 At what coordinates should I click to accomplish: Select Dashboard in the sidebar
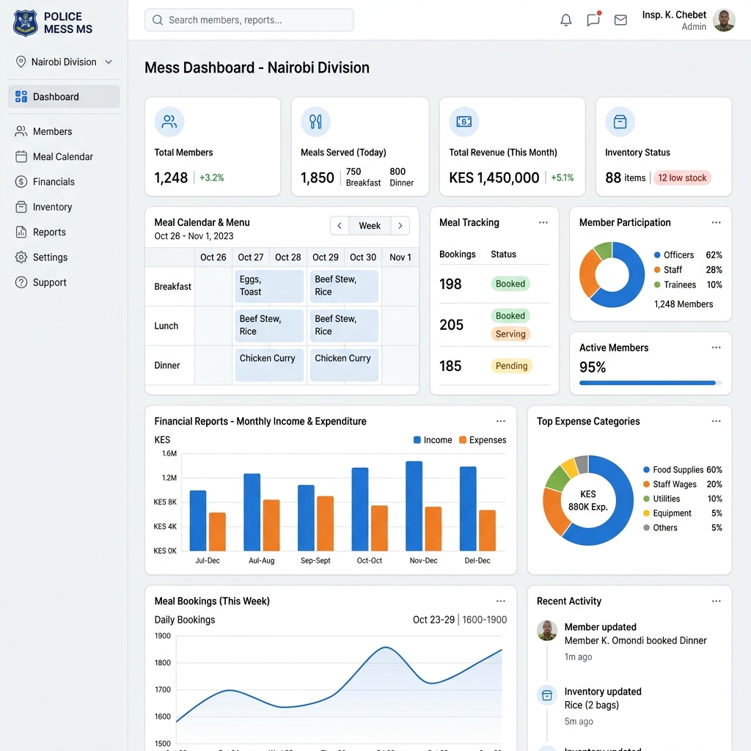pyautogui.click(x=64, y=97)
